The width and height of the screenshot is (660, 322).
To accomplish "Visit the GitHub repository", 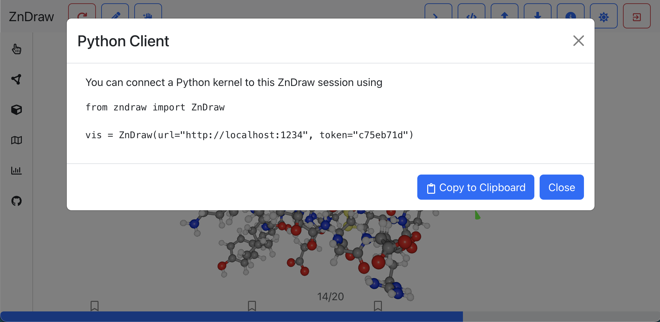I will coord(16,201).
